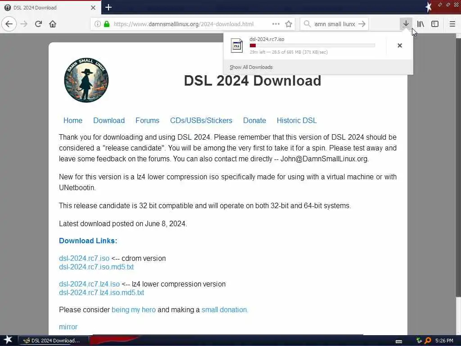Download dsl-2024.rc7.lz4.iso link
461x346 pixels.
pyautogui.click(x=90, y=284)
